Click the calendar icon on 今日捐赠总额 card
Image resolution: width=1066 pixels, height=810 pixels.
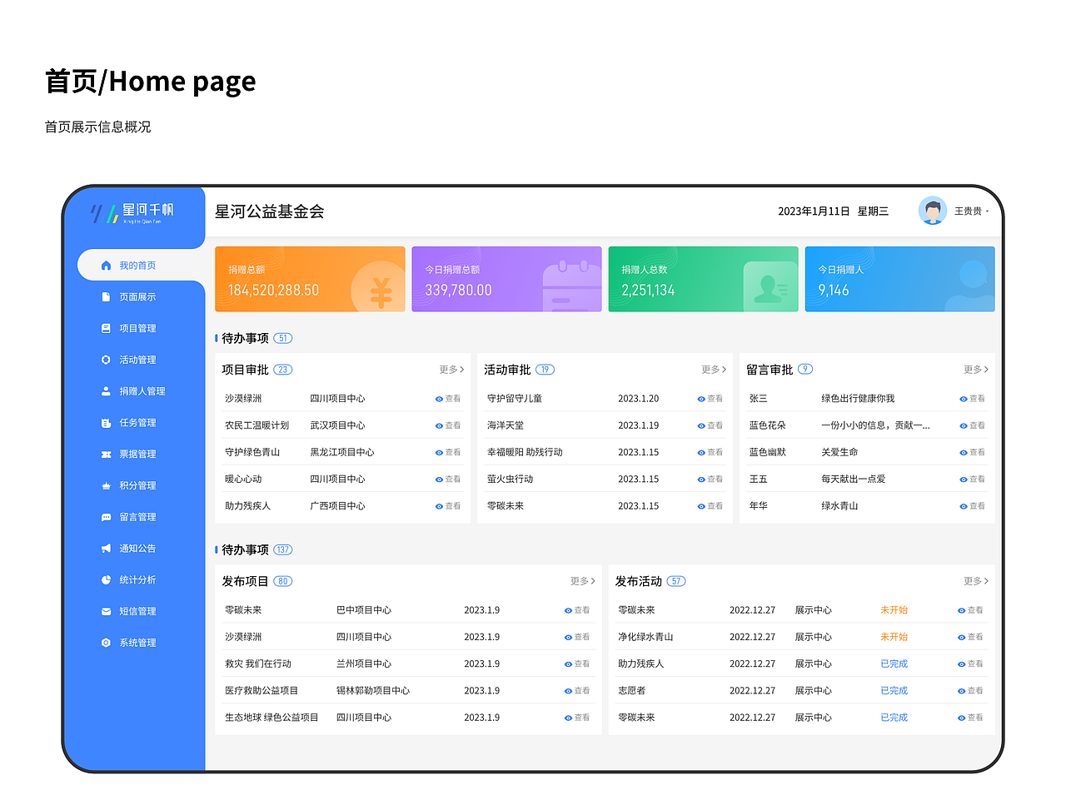[571, 286]
